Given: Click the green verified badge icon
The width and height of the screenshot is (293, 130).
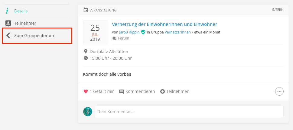Looking at the screenshot, I should [x=143, y=32].
